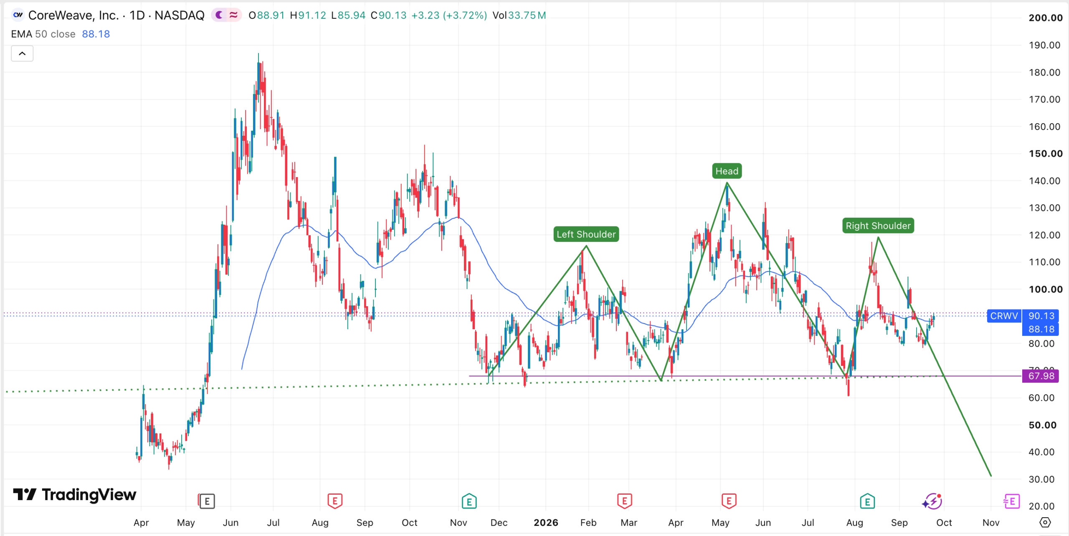Click the low price value 85.94
The width and height of the screenshot is (1069, 536).
(x=351, y=15)
